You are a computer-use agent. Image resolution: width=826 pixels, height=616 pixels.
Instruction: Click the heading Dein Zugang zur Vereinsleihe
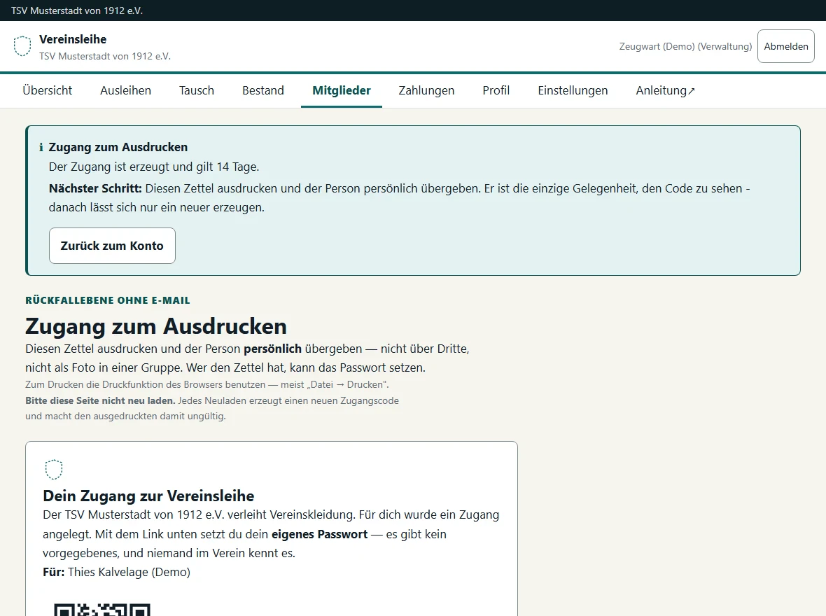coord(148,496)
